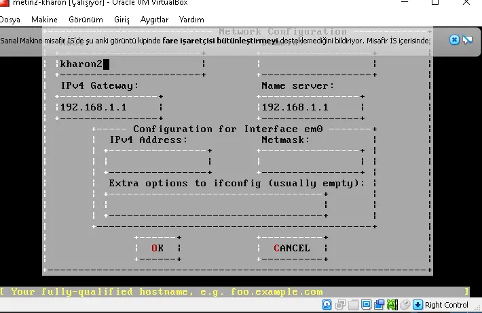482x313 pixels.
Task: Open the Dosya menu
Action: pos(10,20)
